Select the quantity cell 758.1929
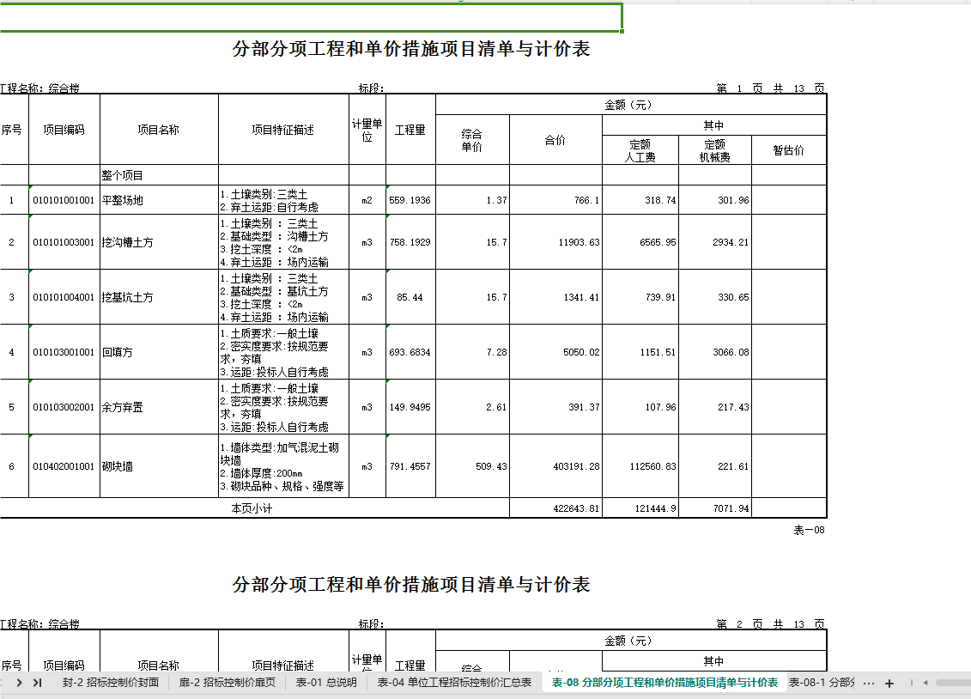The width and height of the screenshot is (971, 699). [x=410, y=242]
